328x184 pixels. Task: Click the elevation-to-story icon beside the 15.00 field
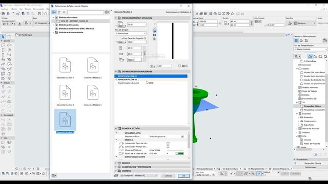[x=120, y=24]
